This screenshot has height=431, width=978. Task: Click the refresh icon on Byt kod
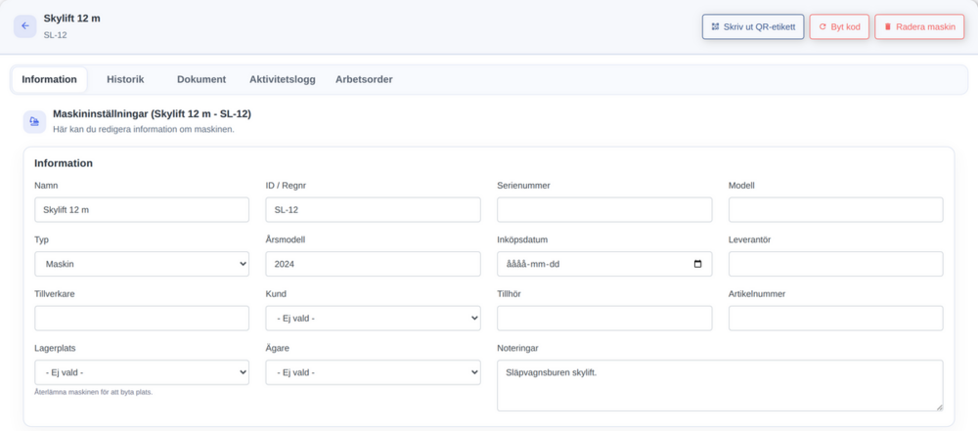822,26
